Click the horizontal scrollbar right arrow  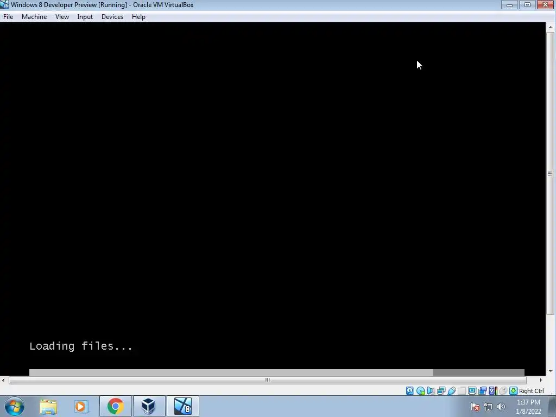coord(541,380)
